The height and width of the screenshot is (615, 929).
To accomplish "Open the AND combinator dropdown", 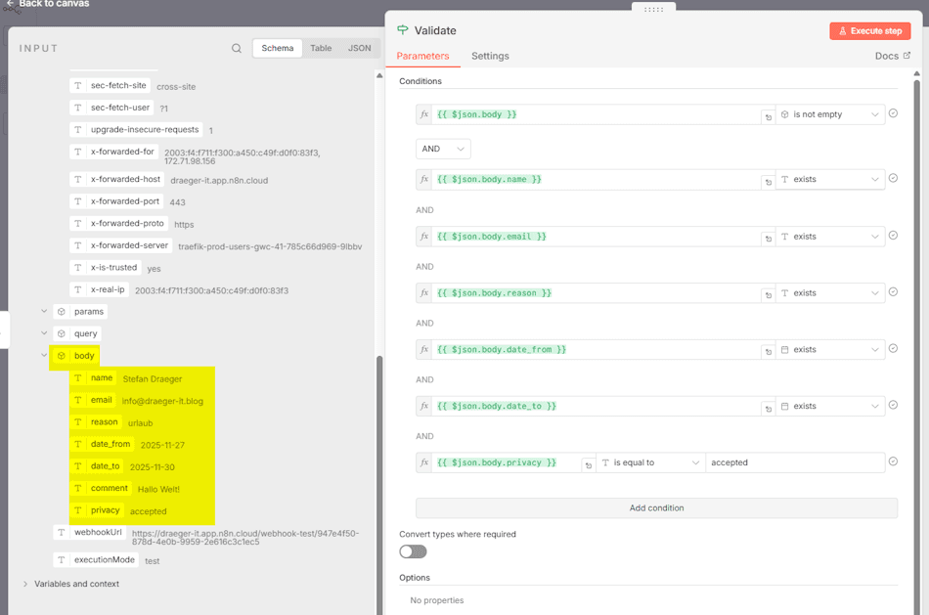I will tap(443, 149).
